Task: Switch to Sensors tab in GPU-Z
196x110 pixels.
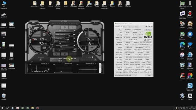Action: click(x=125, y=27)
